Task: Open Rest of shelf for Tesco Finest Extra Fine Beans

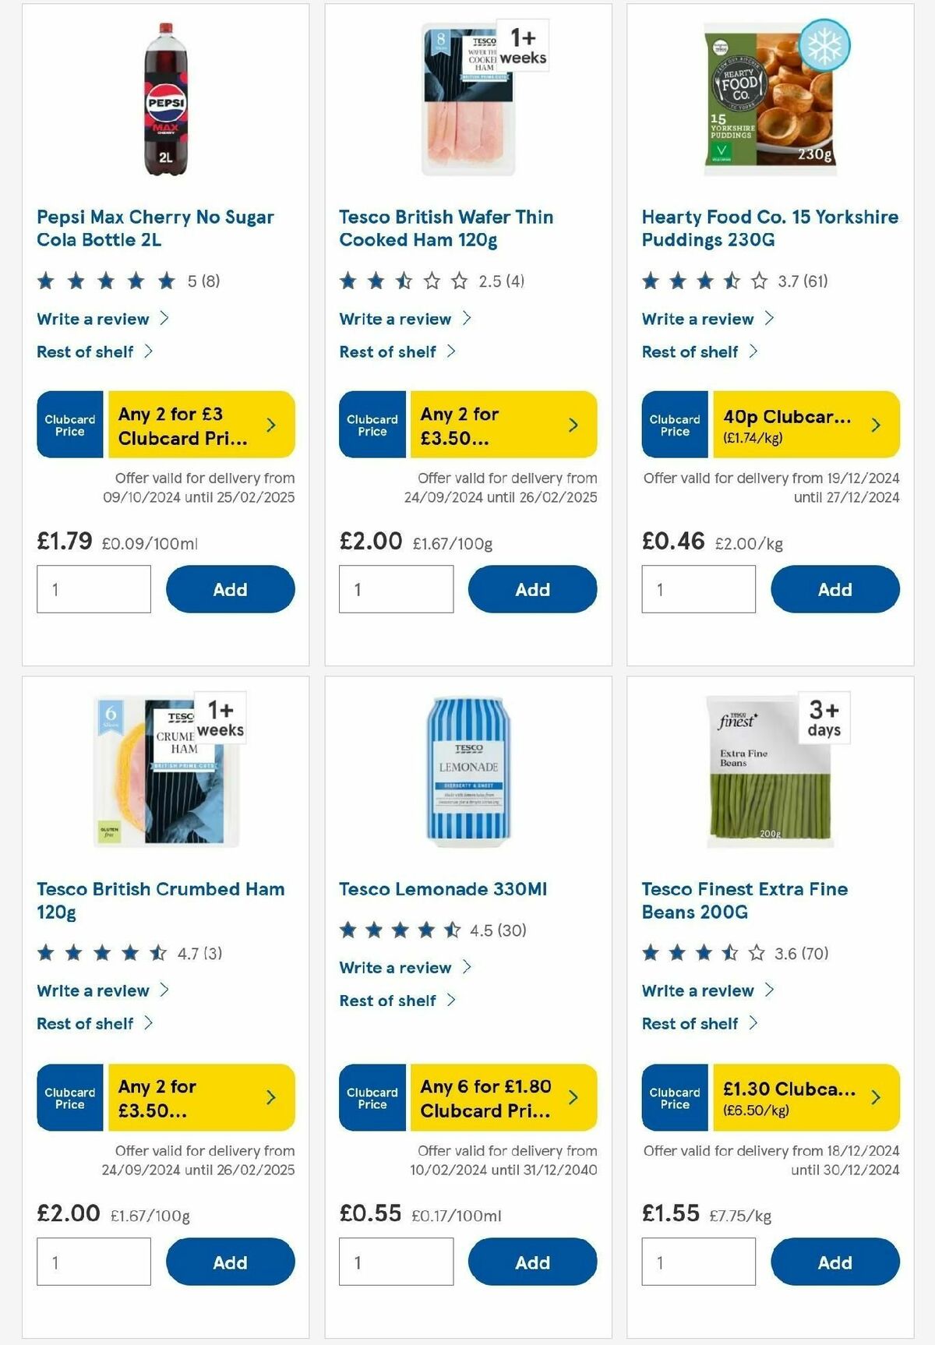Action: click(x=689, y=1023)
